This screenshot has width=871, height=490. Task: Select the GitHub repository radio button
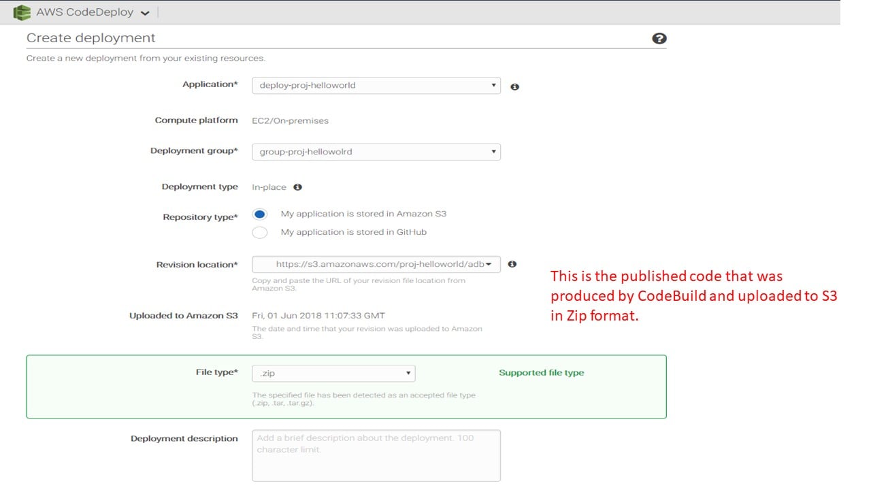tap(260, 233)
